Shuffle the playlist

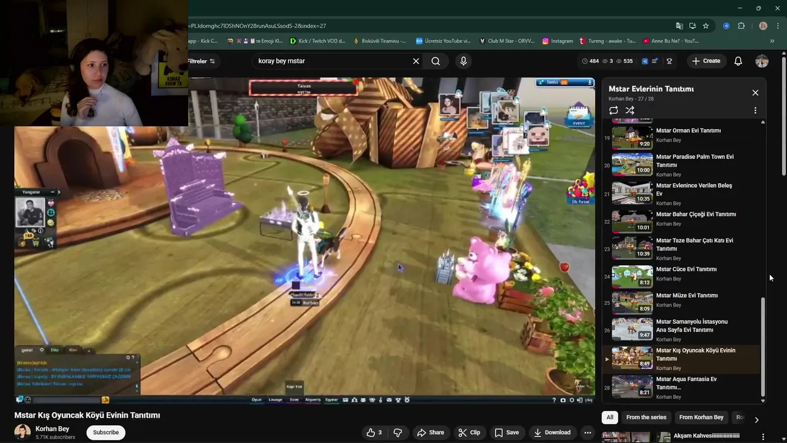tap(630, 111)
